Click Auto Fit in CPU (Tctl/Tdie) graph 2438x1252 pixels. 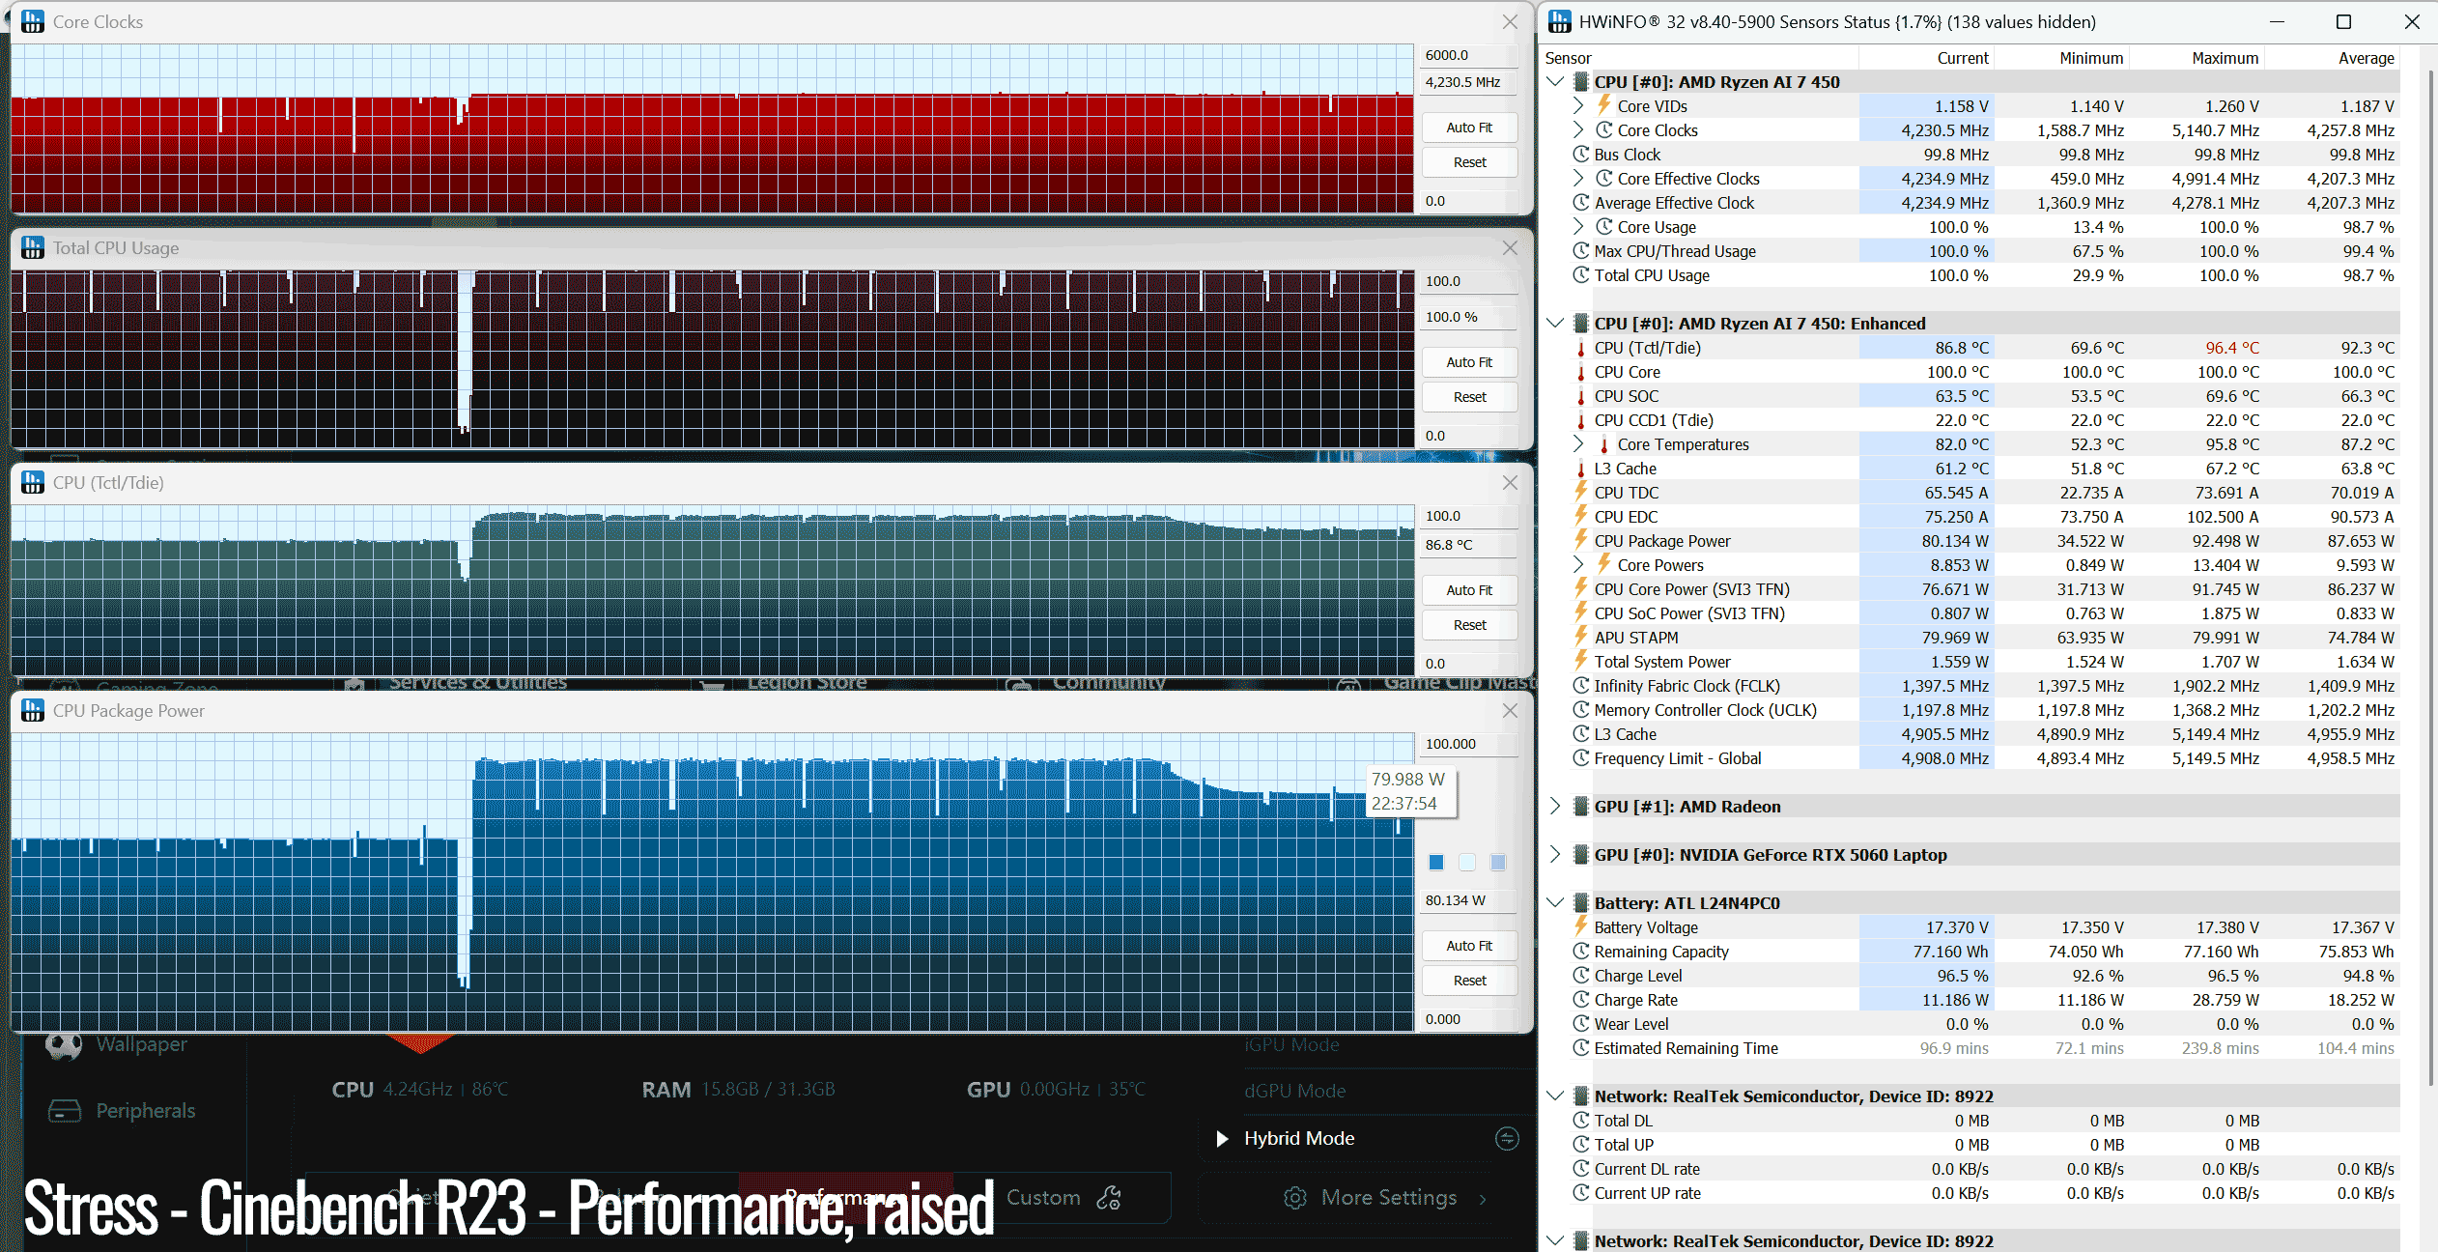coord(1469,590)
